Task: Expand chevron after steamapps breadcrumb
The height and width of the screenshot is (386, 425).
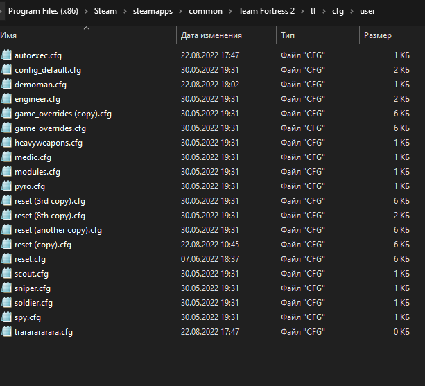Action: coord(180,11)
